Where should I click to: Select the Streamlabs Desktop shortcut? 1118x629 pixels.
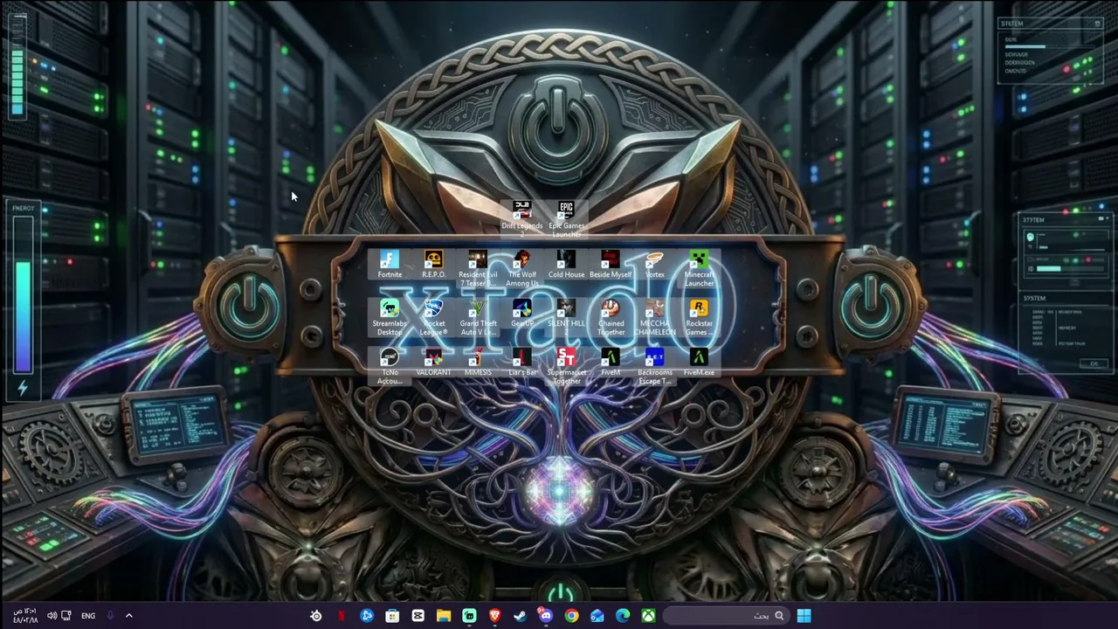tap(390, 318)
